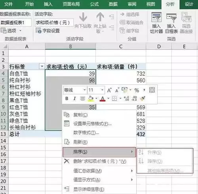Image resolution: width=198 pixels, height=194 pixels.
Task: Open the borders dropdown arrow
Action: click(x=120, y=99)
